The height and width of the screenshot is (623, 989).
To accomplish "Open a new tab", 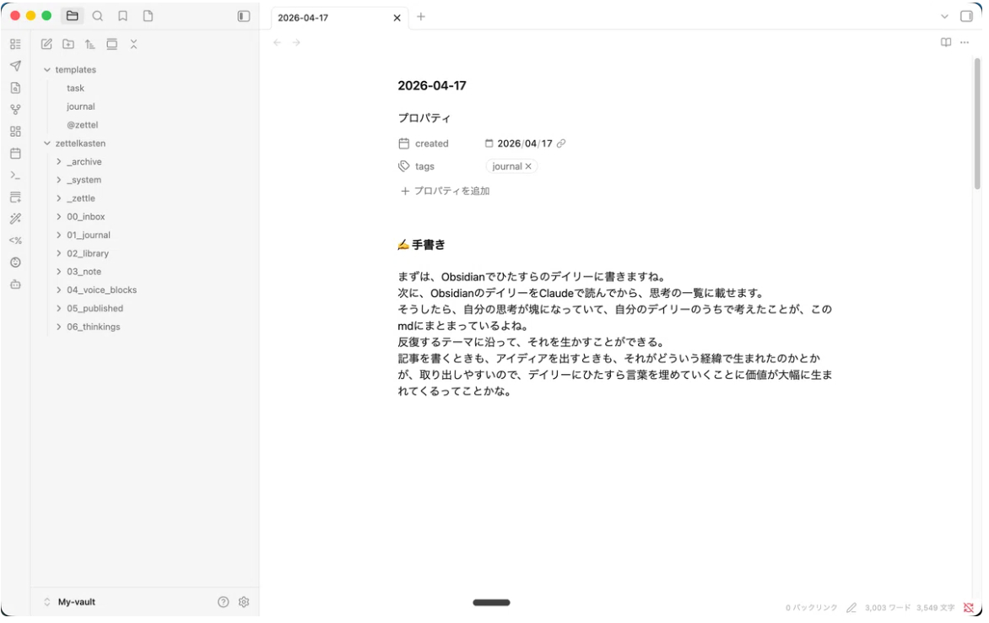I will click(x=421, y=17).
